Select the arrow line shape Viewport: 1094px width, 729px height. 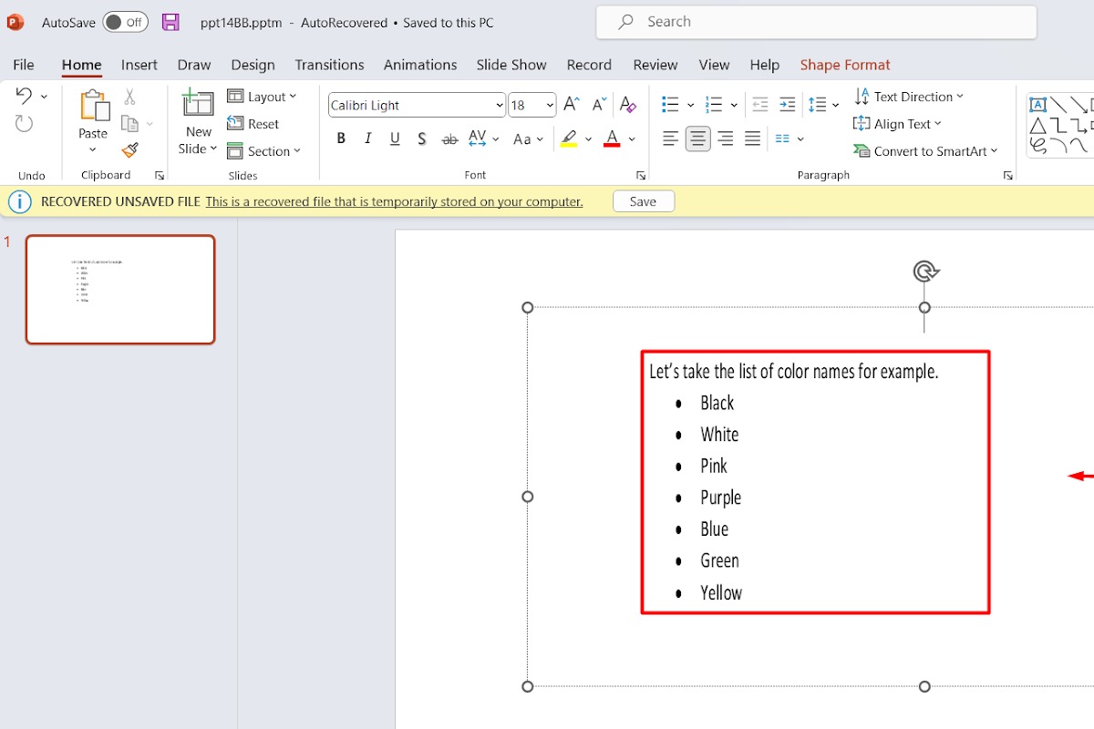pos(1079,105)
